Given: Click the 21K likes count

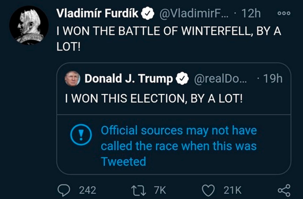Looking at the screenshot, I should click(x=232, y=190).
